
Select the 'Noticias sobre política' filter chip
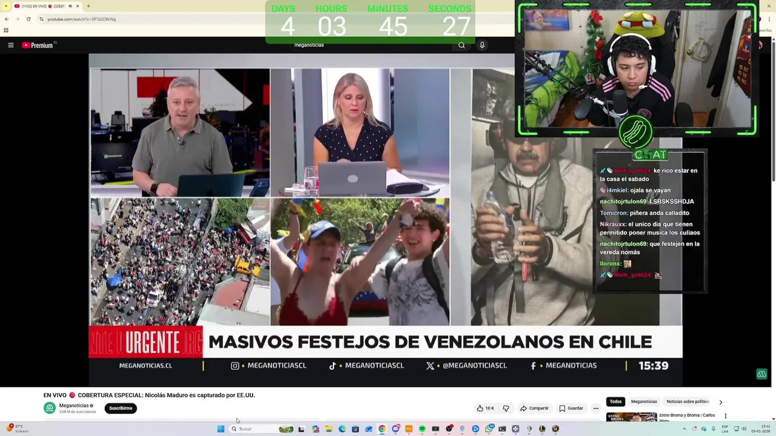point(687,401)
